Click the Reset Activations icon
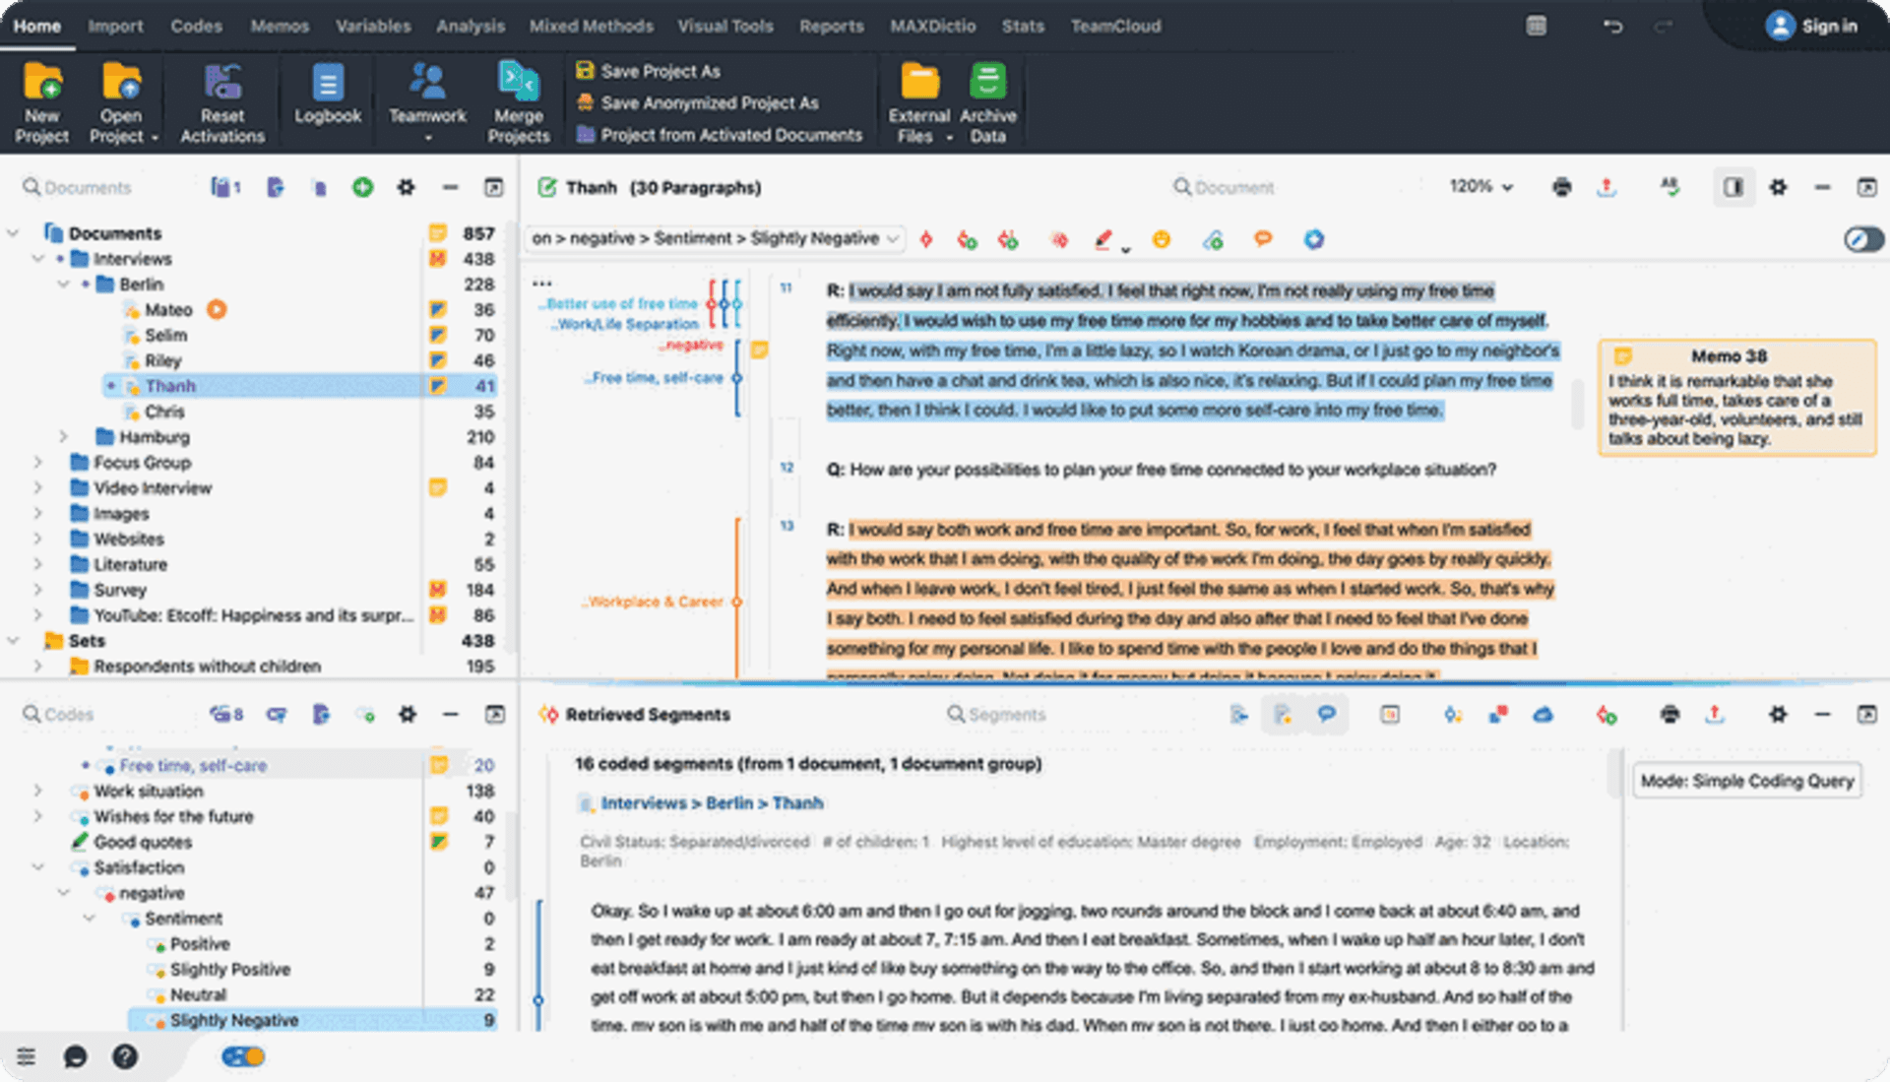The width and height of the screenshot is (1890, 1082). (x=221, y=98)
